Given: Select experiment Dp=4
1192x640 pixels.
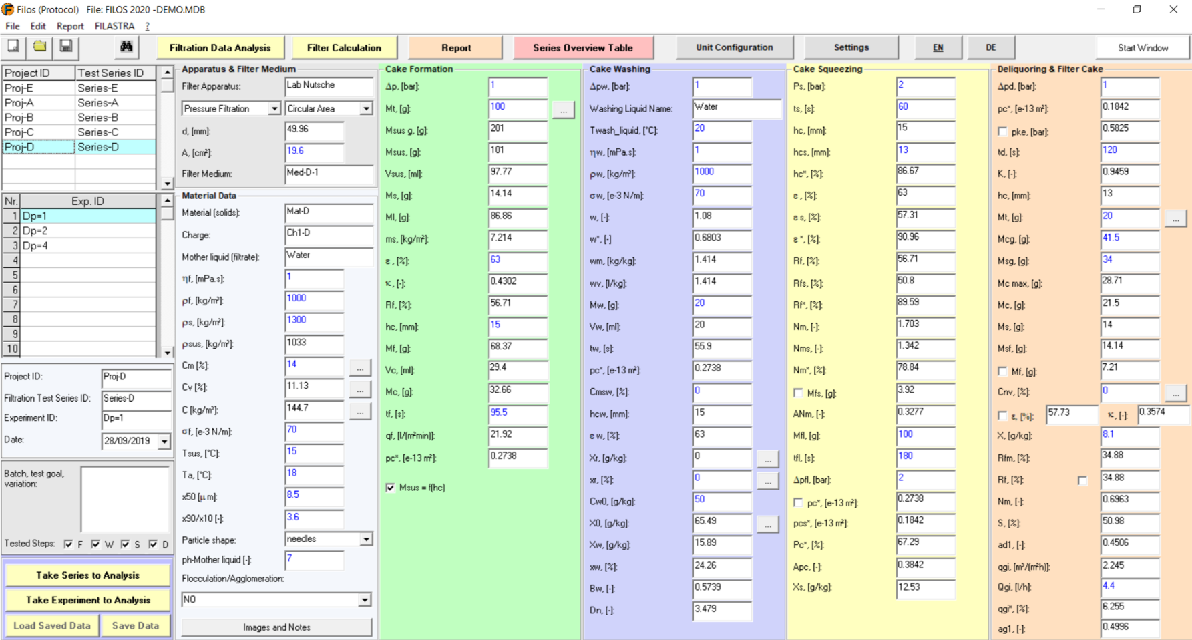Looking at the screenshot, I should [88, 246].
